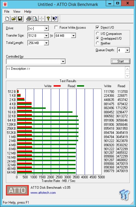Viewport: 136px width, 207px height.
Task: Click the 3661950 read value
Action: pos(122,129)
